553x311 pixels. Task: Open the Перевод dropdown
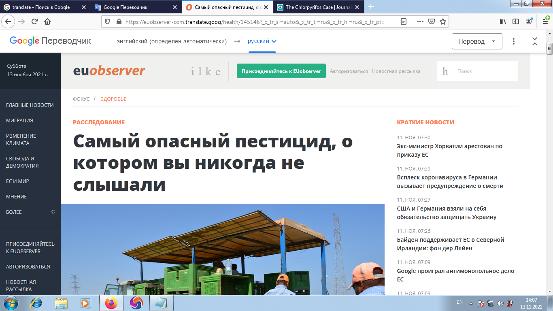[x=477, y=41]
